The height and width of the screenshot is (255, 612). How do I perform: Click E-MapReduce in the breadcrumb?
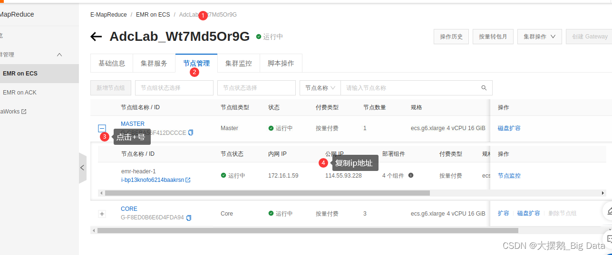point(108,15)
